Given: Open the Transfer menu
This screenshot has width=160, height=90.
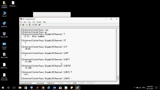Looking at the screenshot, I should [x=39, y=22].
